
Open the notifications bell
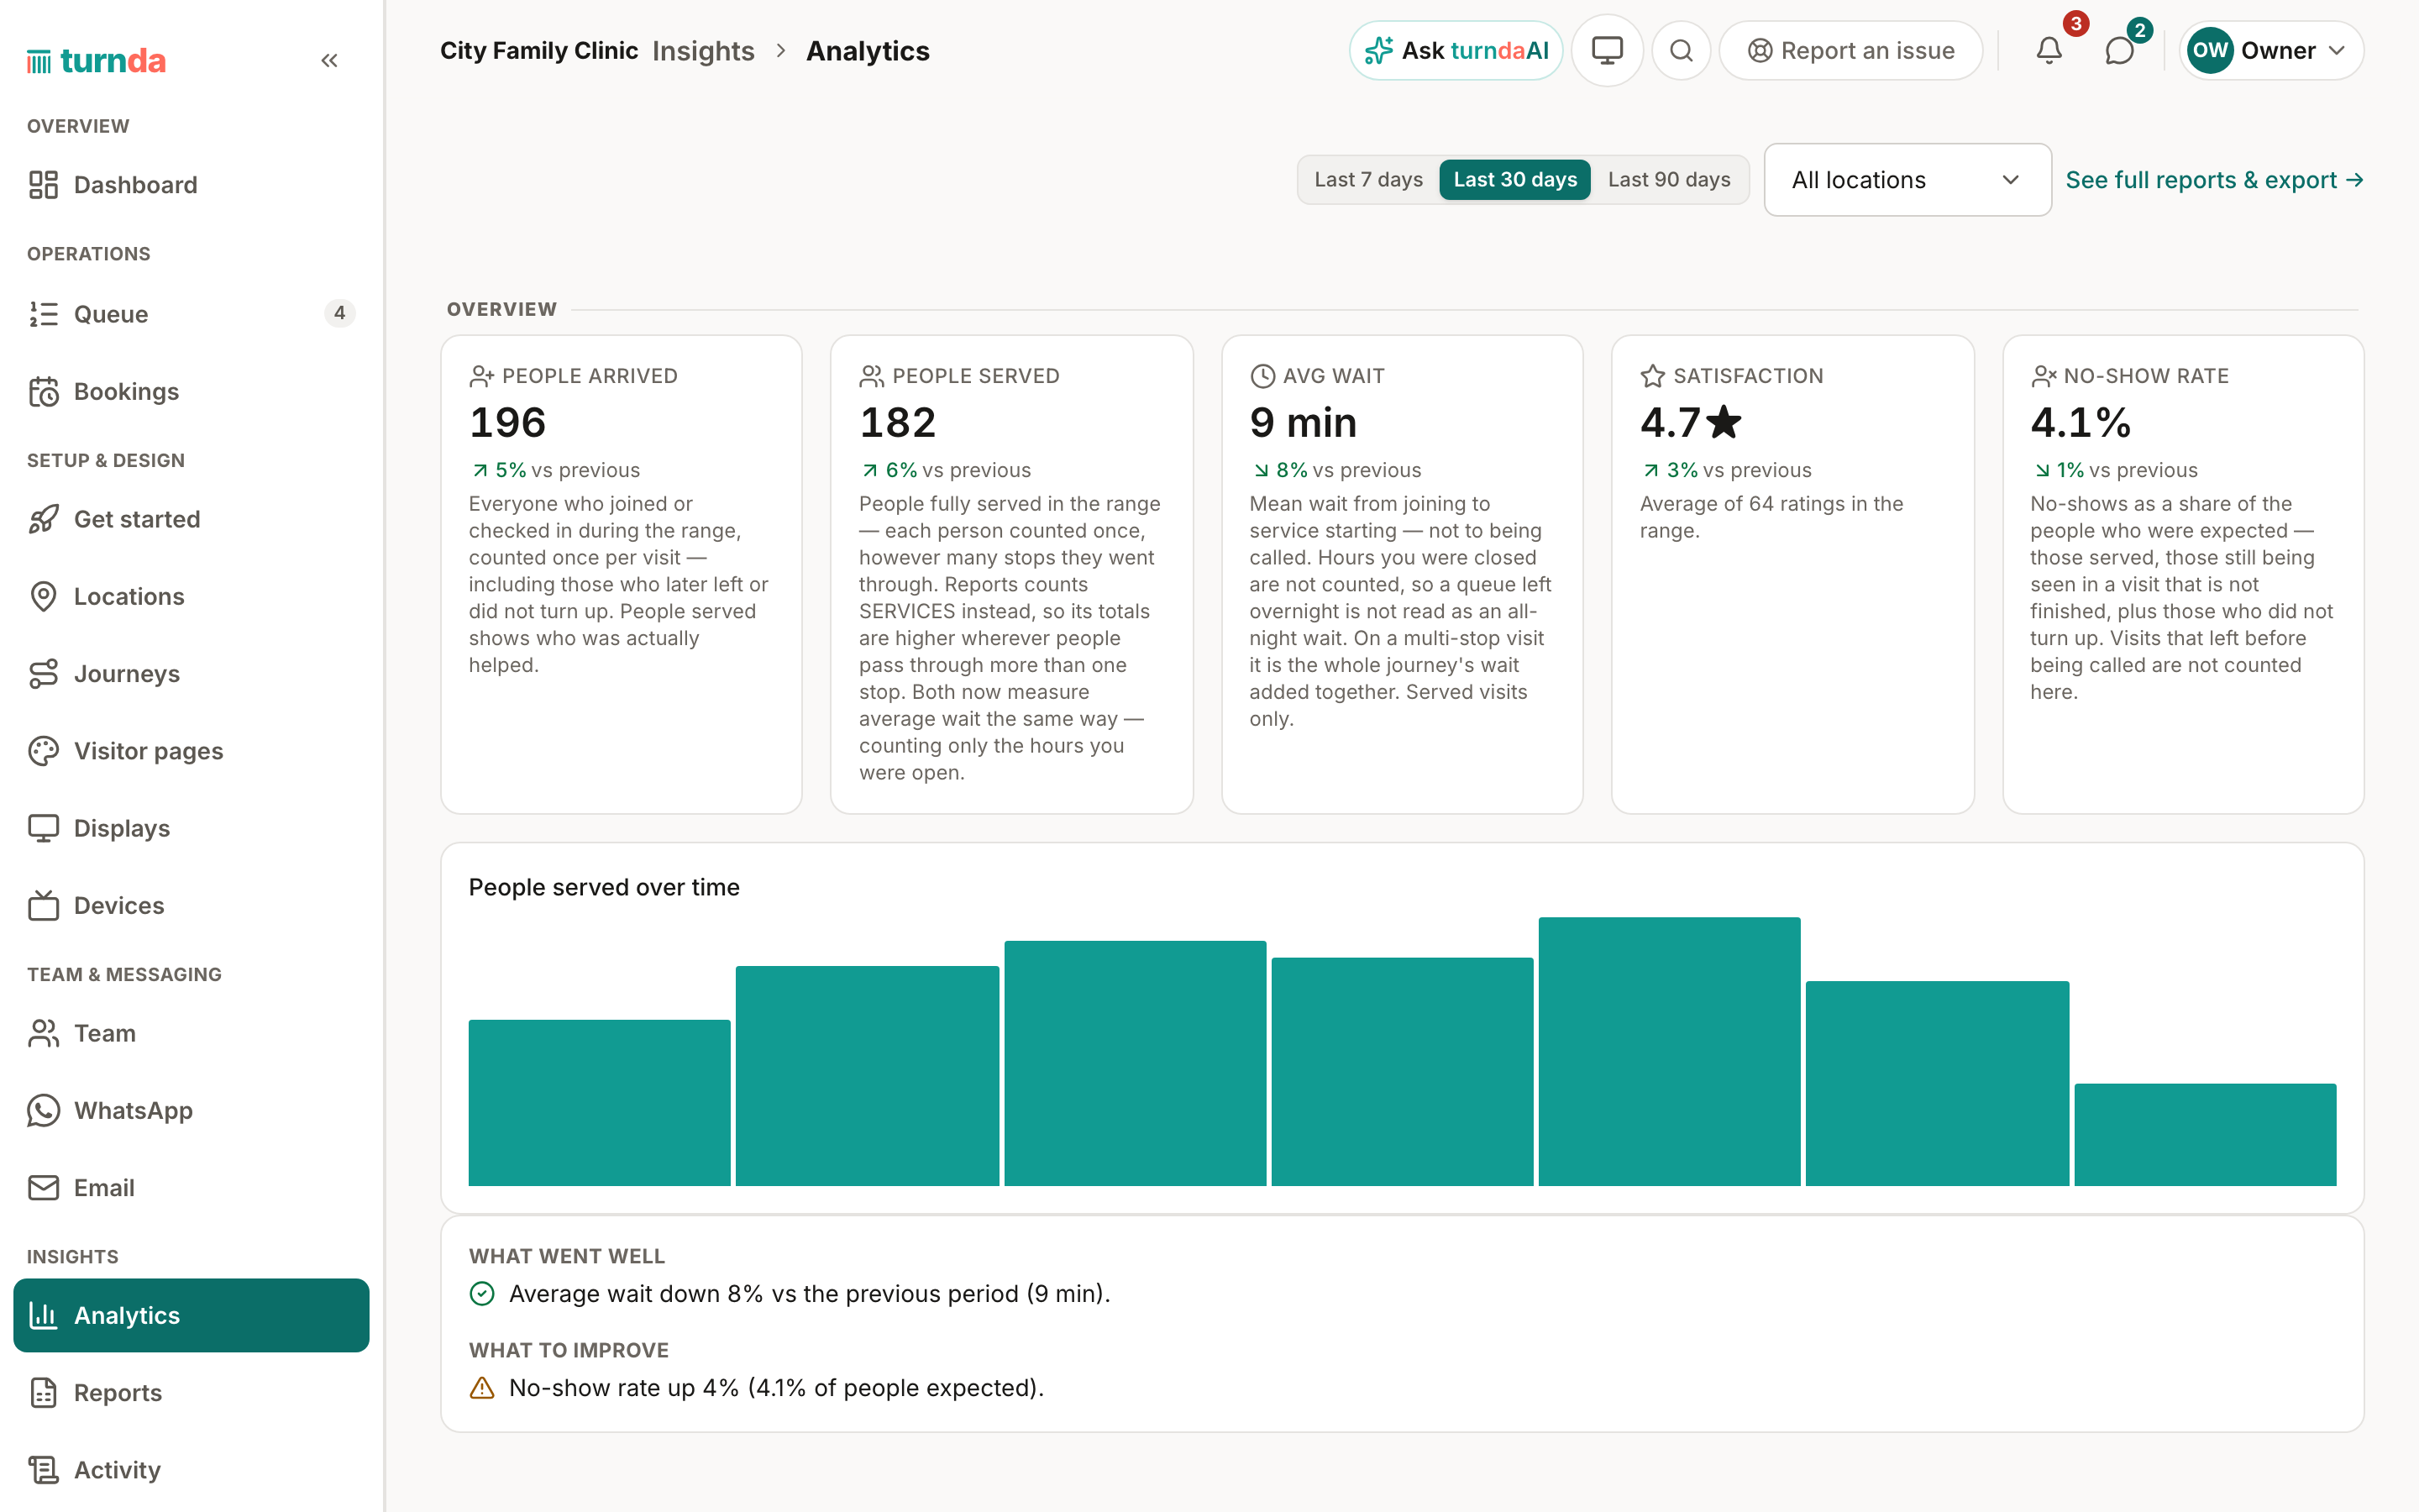pos(2049,51)
